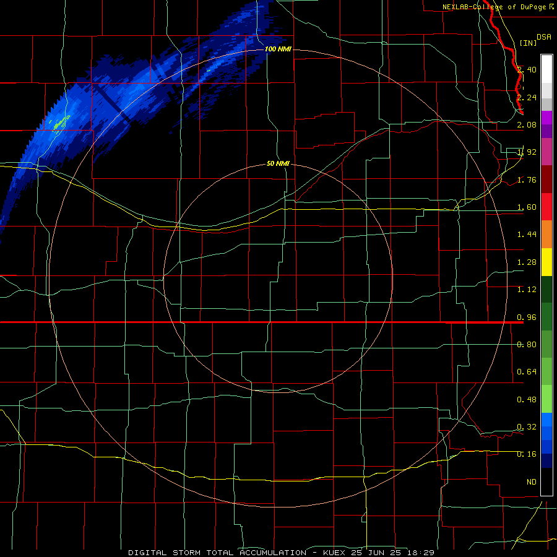Click the 2.40 legend value
This screenshot has height=557, width=557.
527,69
